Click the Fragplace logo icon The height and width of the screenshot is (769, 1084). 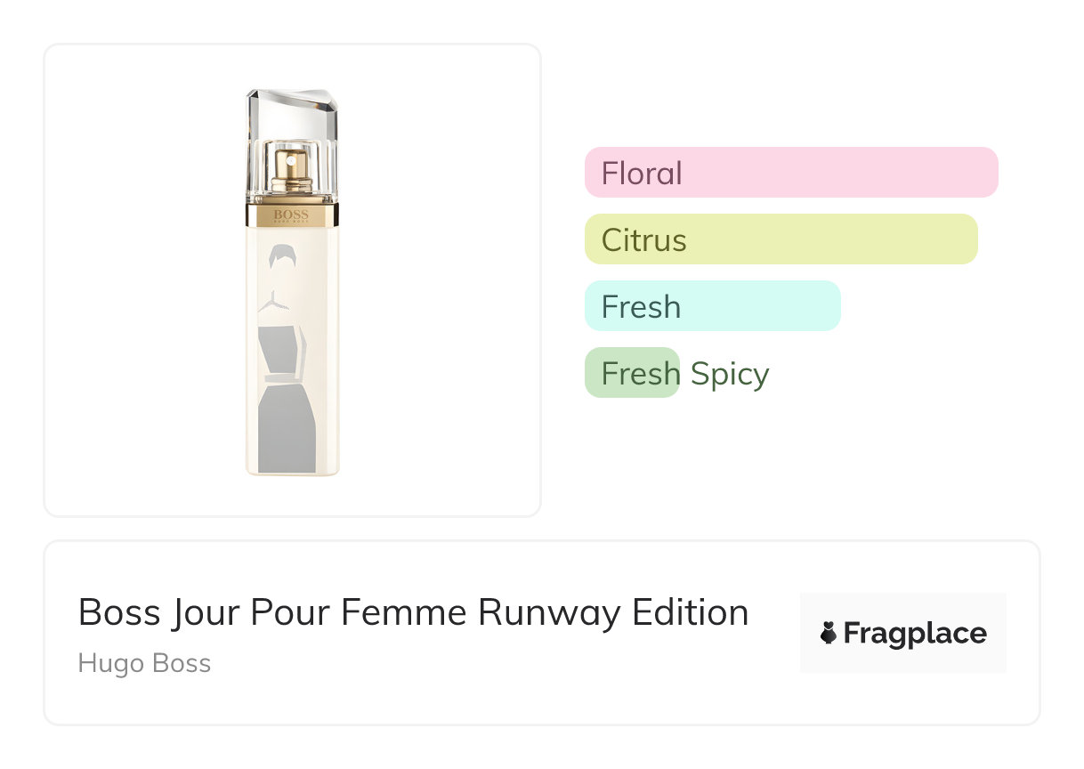pyautogui.click(x=829, y=633)
